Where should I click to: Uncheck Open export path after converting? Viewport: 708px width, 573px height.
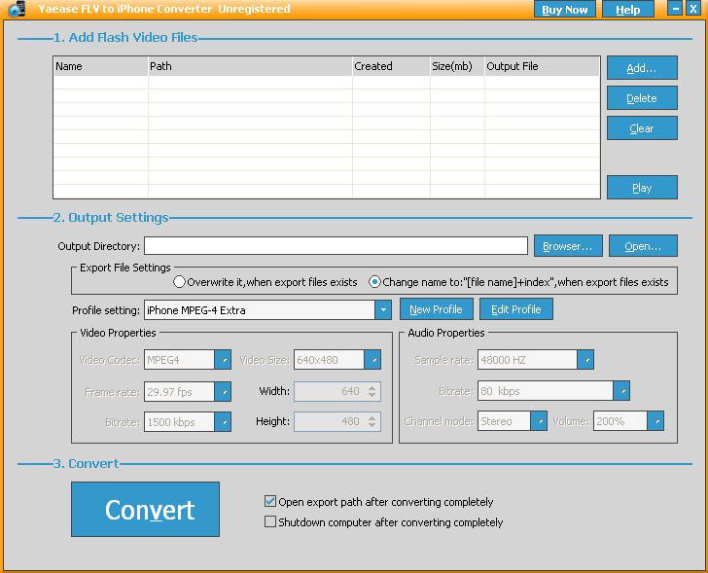(270, 501)
